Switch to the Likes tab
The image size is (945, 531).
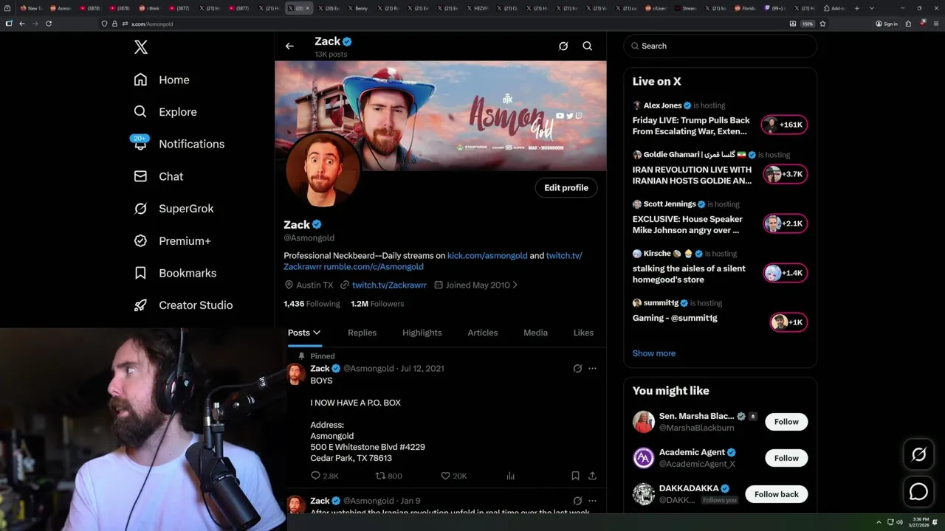point(583,333)
